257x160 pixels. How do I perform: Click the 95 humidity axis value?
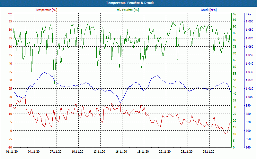tap(235, 20)
